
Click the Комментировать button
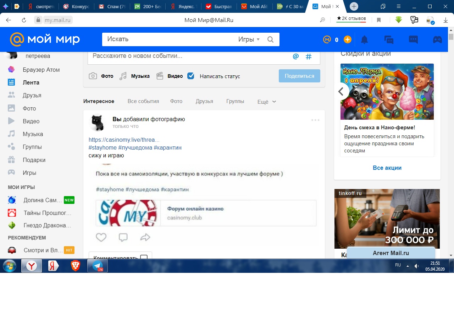(120, 255)
